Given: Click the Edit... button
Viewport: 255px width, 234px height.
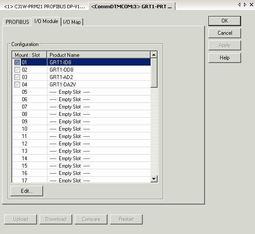Looking at the screenshot, I should (27, 191).
